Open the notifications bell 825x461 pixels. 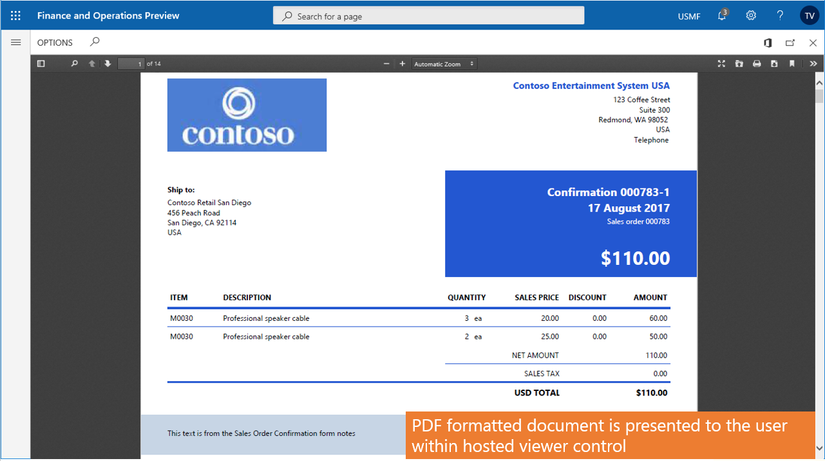(x=721, y=15)
